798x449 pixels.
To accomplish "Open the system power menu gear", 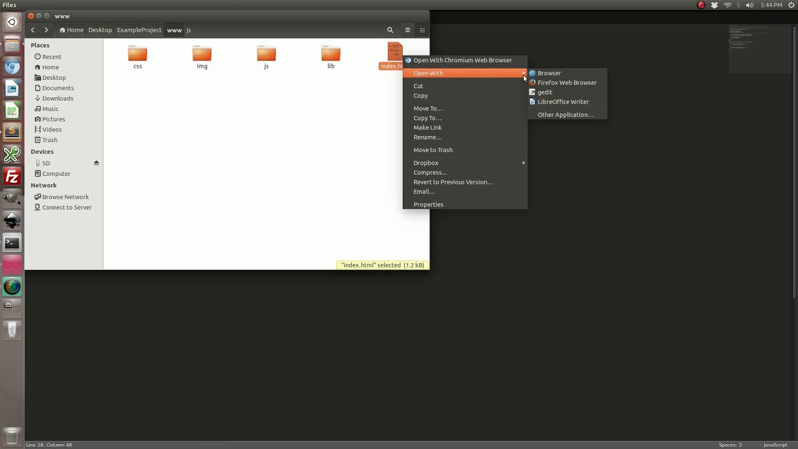I will pyautogui.click(x=792, y=5).
